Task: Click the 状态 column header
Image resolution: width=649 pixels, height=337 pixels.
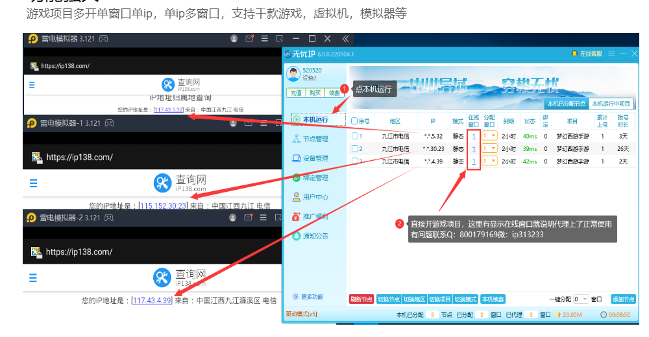Action: pyautogui.click(x=530, y=121)
